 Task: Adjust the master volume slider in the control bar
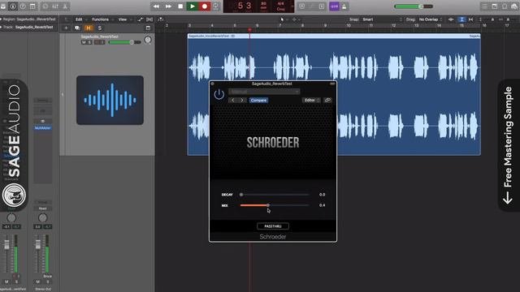pos(414,6)
